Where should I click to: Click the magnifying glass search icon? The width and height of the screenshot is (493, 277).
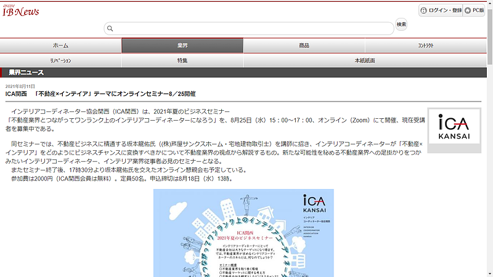click(110, 28)
